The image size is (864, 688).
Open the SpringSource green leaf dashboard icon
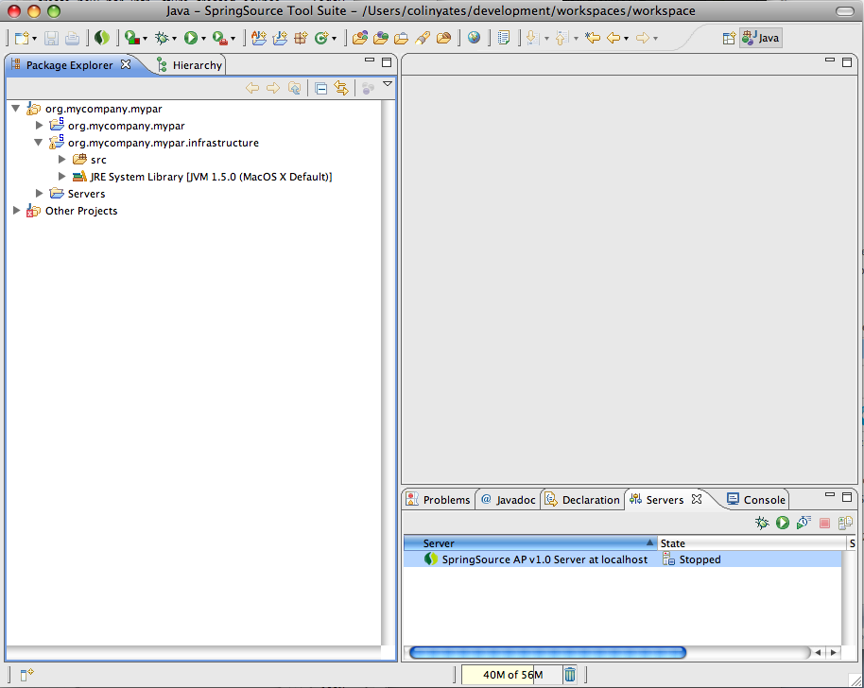point(102,38)
